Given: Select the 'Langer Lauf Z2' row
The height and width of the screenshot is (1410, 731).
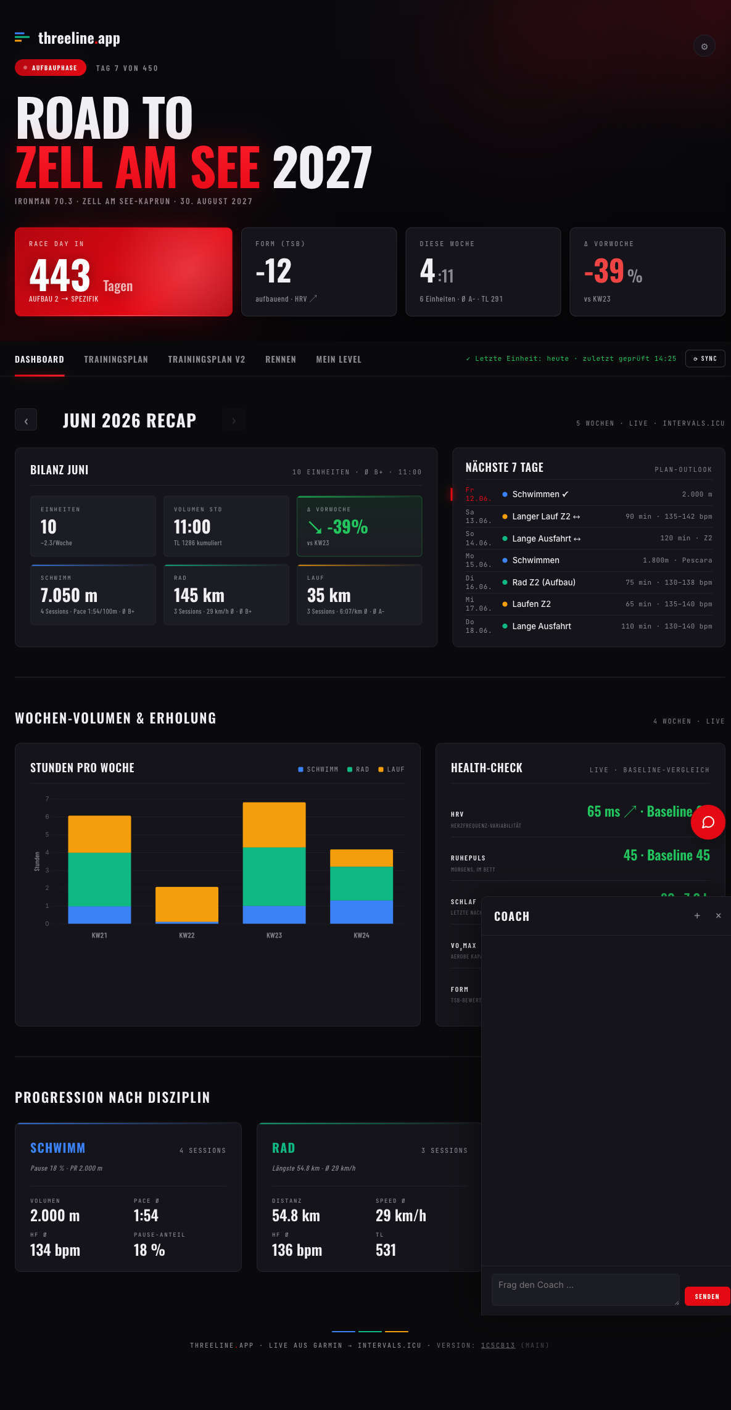Looking at the screenshot, I should click(589, 516).
